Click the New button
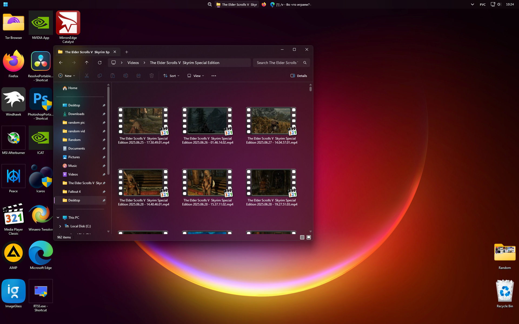 pyautogui.click(x=67, y=76)
